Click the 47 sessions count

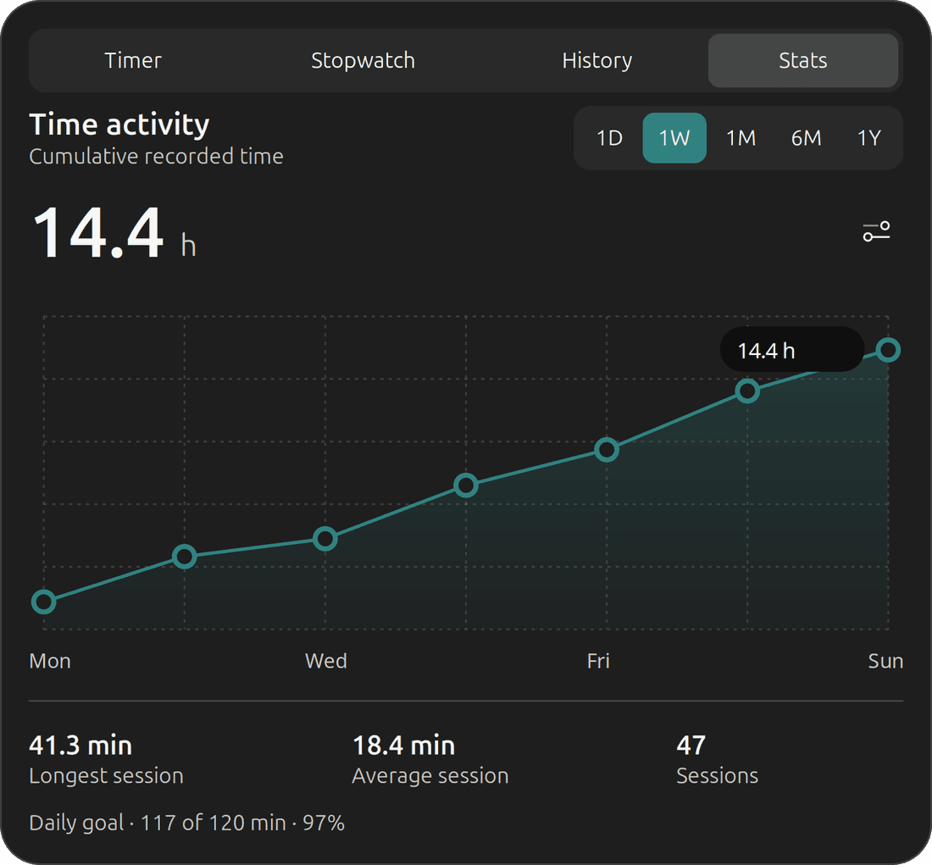pyautogui.click(x=691, y=746)
